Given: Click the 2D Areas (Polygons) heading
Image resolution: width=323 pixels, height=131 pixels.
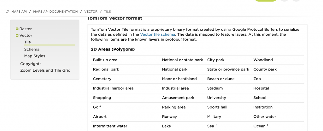Looking at the screenshot, I should pos(113,49).
